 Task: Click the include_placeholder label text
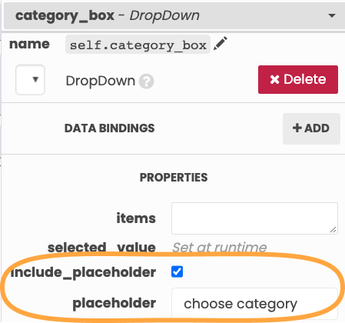coord(83,272)
